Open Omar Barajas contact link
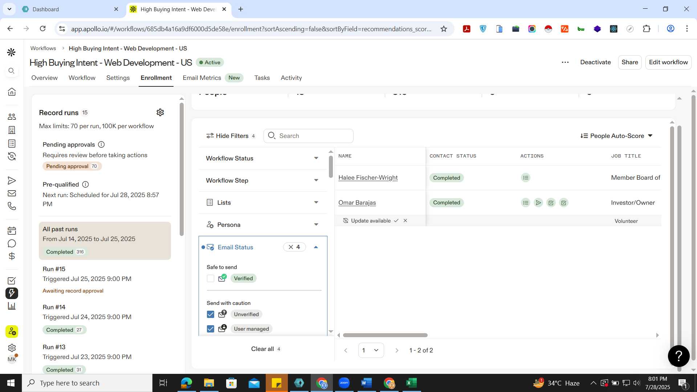 [x=357, y=203]
